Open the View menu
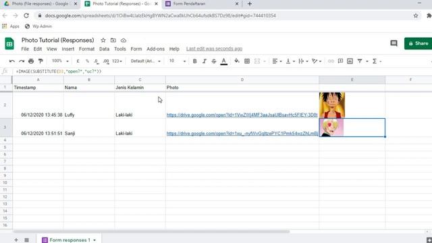The image size is (432, 243). [51, 49]
